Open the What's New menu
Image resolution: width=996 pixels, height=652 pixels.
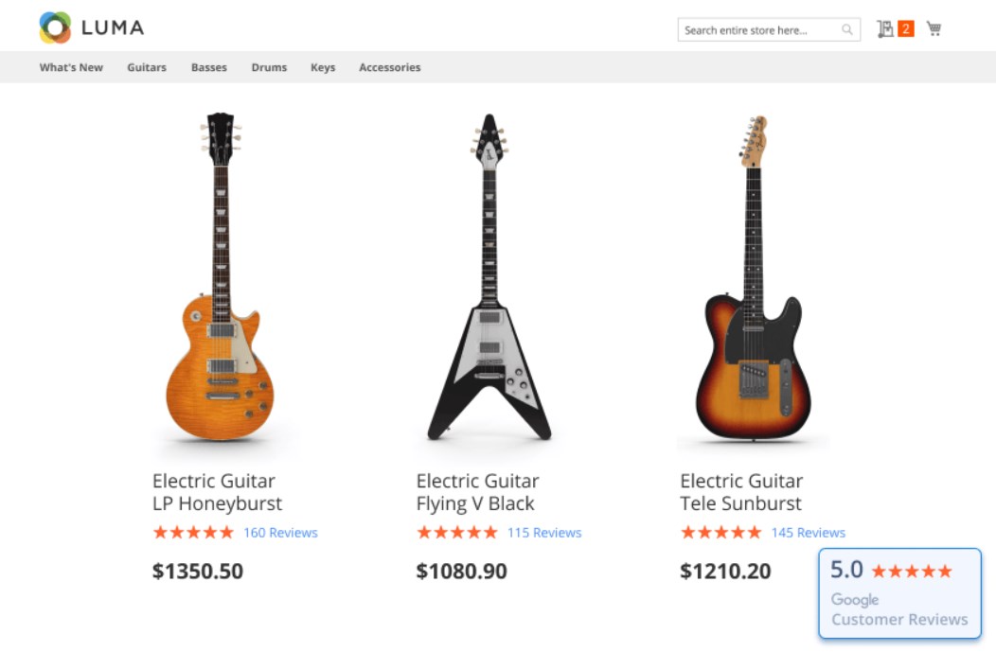click(71, 67)
